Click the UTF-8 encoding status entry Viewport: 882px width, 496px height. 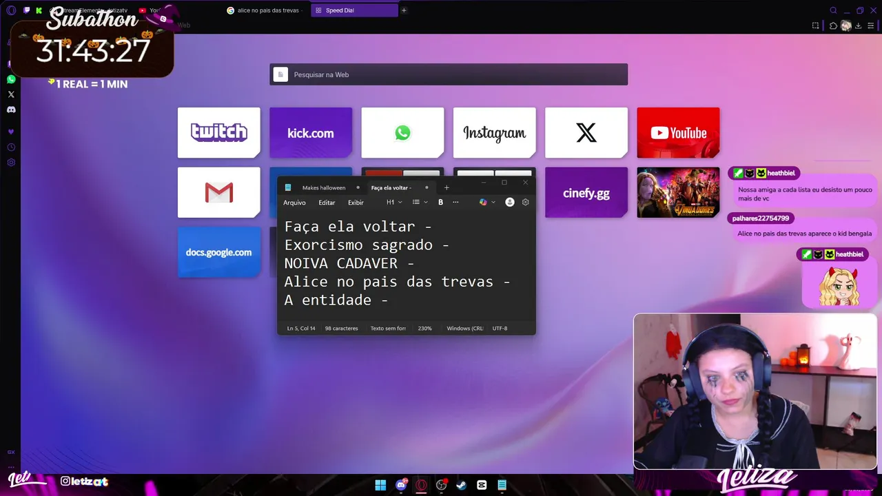pos(500,329)
